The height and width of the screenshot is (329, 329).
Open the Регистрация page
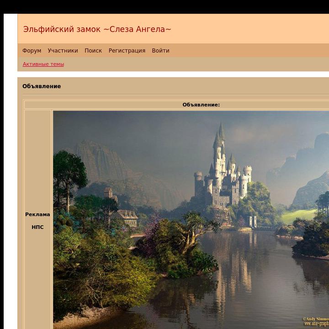127,51
